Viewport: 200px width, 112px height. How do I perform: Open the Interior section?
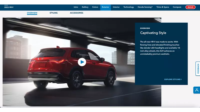pyautogui.click(x=116, y=7)
